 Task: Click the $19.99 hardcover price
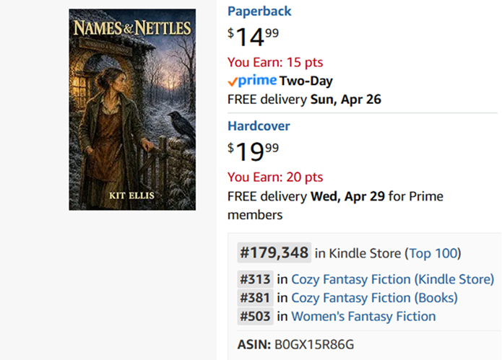pos(254,152)
